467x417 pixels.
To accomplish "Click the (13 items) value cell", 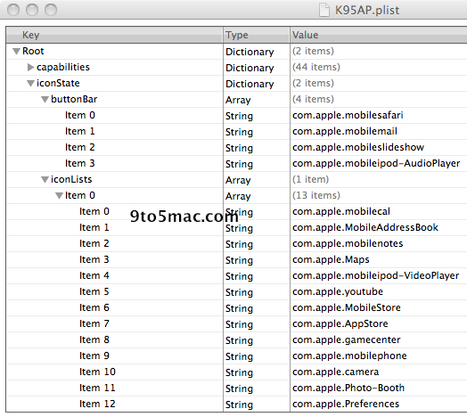I will pyautogui.click(x=316, y=196).
